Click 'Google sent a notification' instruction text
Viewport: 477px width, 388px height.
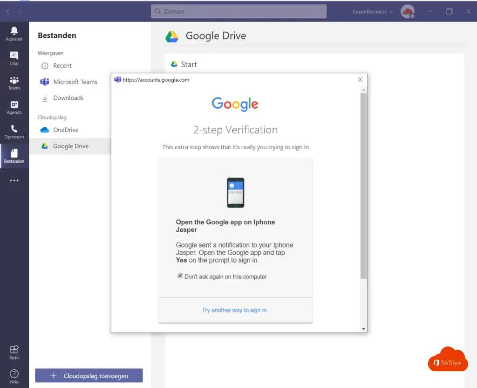235,252
